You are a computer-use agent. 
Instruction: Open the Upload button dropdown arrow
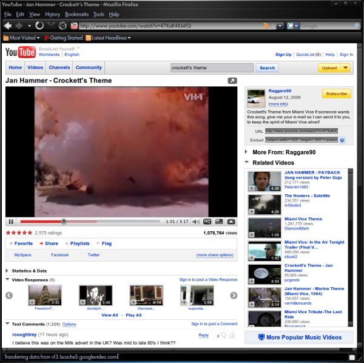345,68
